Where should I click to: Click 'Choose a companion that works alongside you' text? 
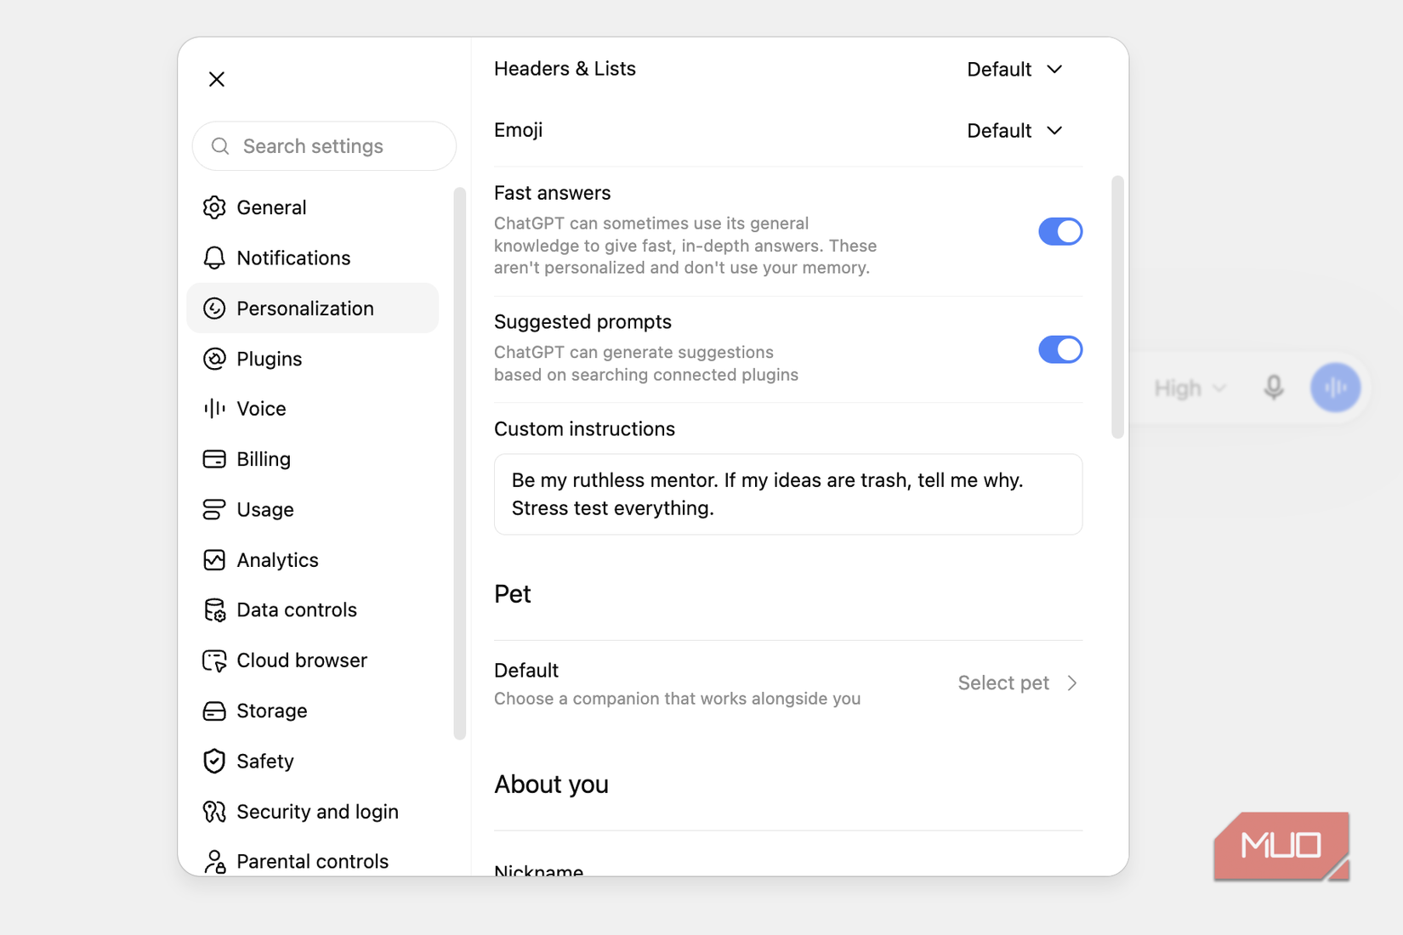pos(677,699)
